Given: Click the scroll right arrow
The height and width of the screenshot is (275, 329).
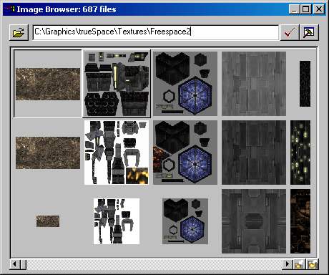Looking at the screenshot, I should point(288,264).
